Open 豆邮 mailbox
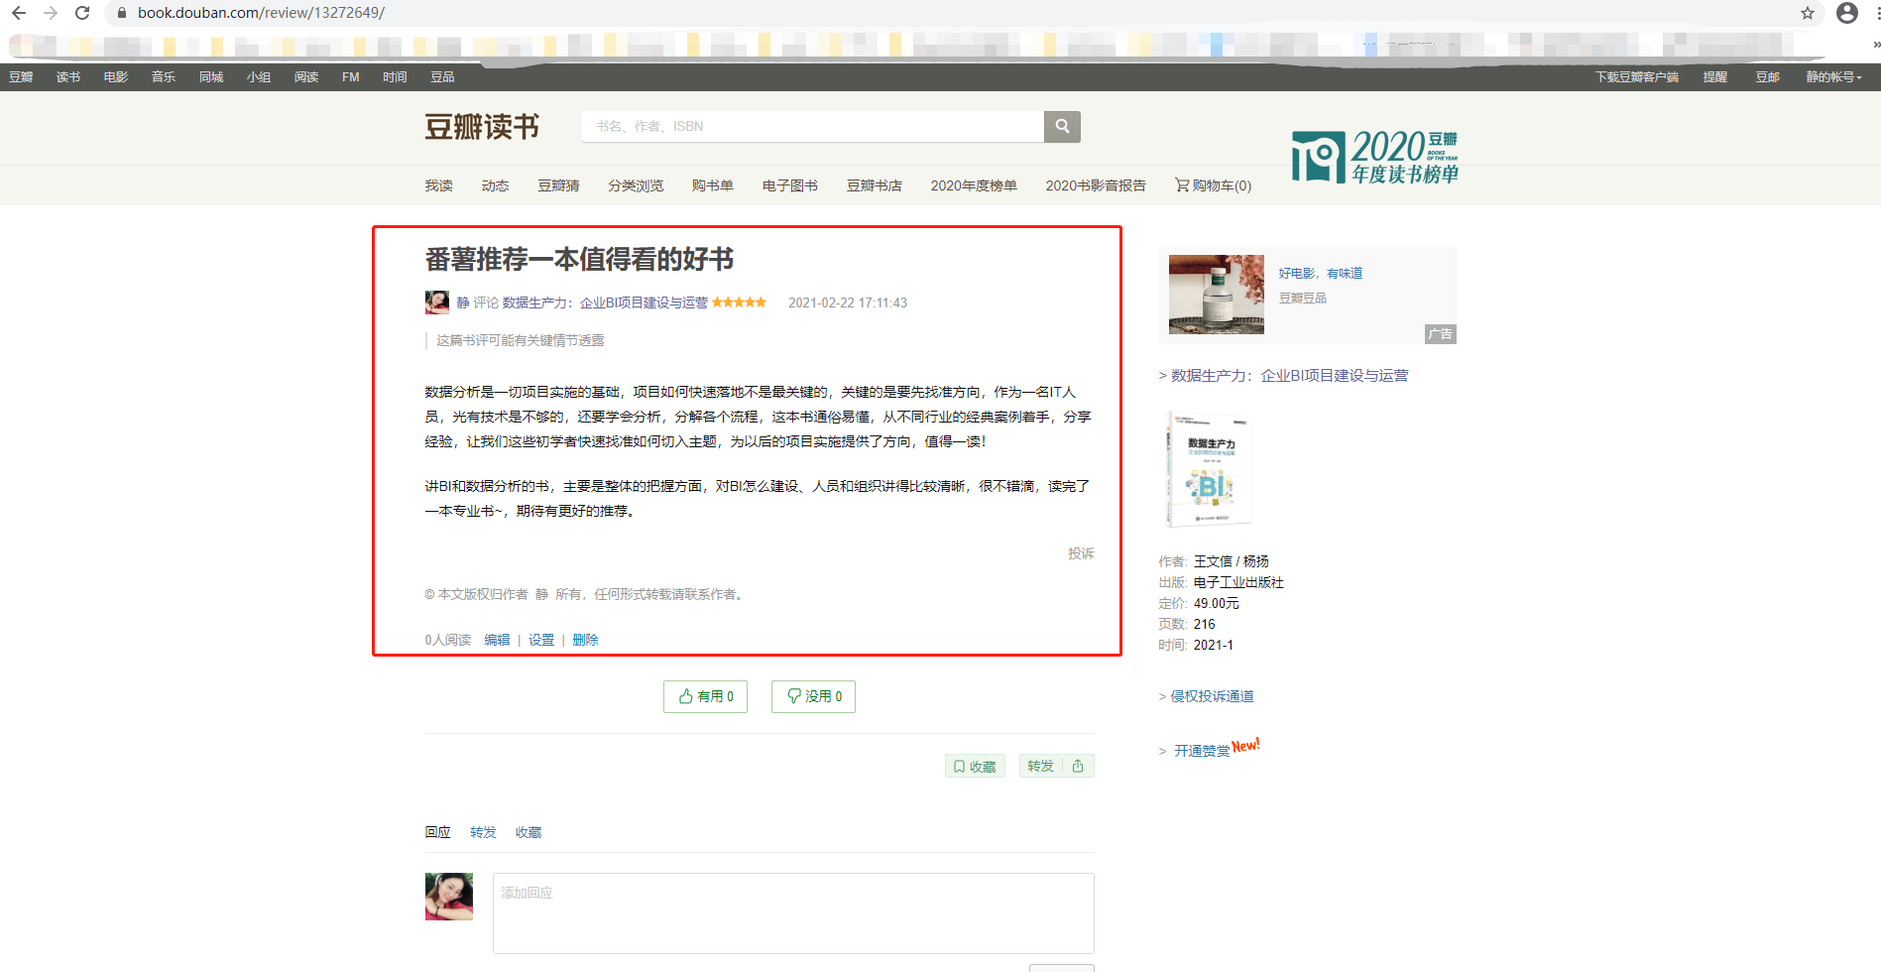Viewport: 1881px width, 972px height. [x=1768, y=77]
